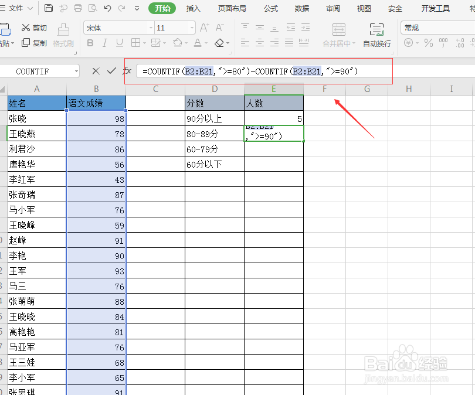Screen dimensions: 475x395
Task: Cancel formula entry with X
Action: 96,71
